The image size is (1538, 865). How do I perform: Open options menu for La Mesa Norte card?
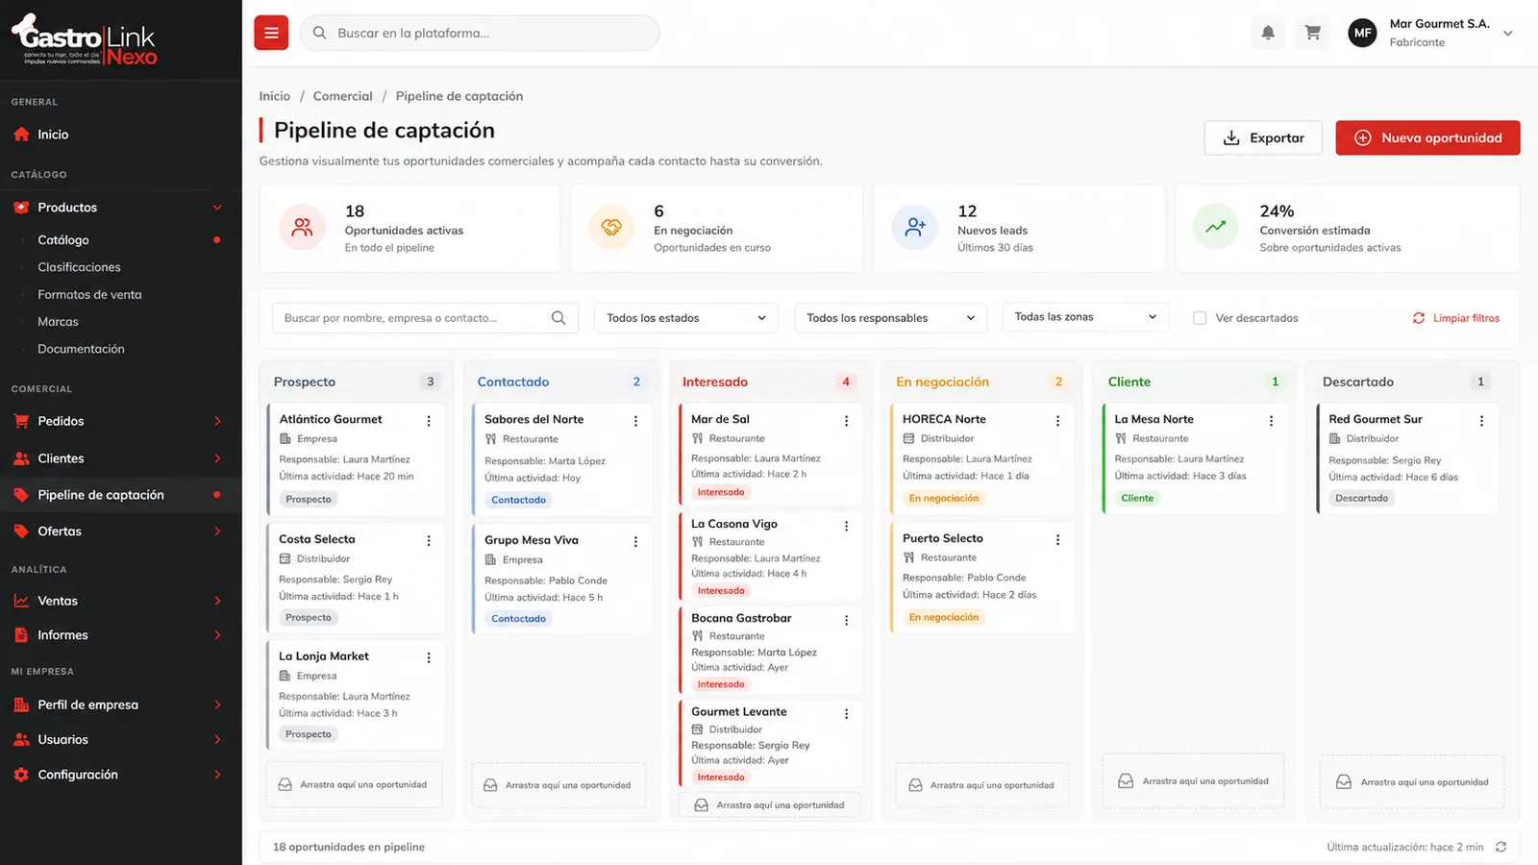(1271, 421)
